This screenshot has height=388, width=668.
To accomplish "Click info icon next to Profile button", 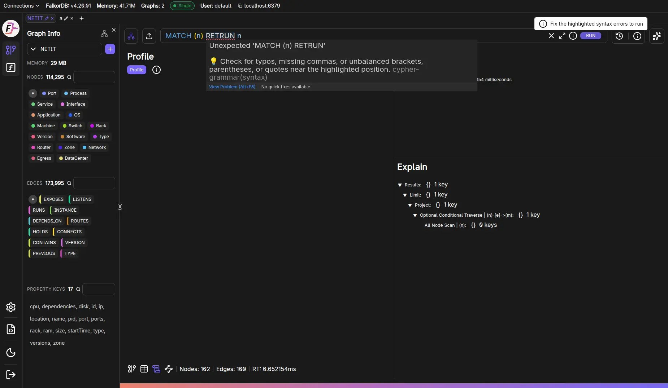I will coord(156,70).
